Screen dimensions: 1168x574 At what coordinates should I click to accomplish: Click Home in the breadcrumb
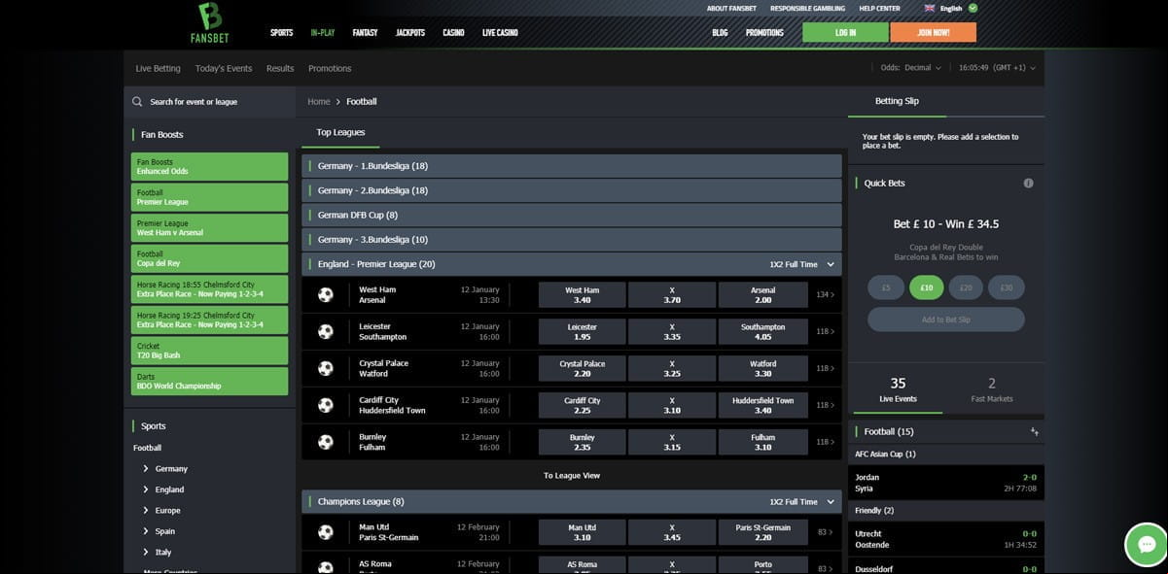pos(319,102)
